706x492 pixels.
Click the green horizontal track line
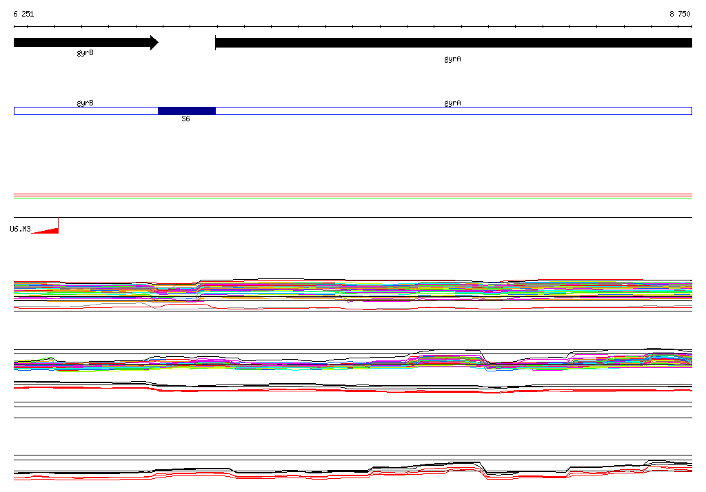tap(353, 198)
